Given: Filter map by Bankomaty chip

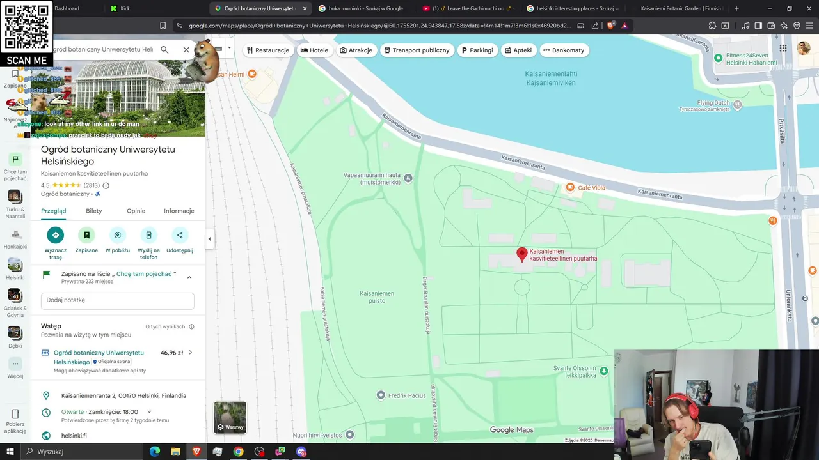Looking at the screenshot, I should point(564,50).
